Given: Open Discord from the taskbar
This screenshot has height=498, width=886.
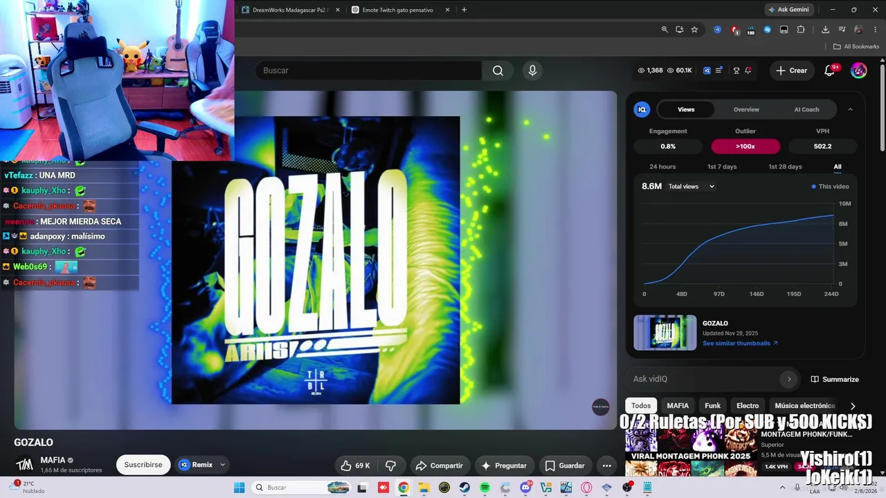Looking at the screenshot, I should click(525, 488).
